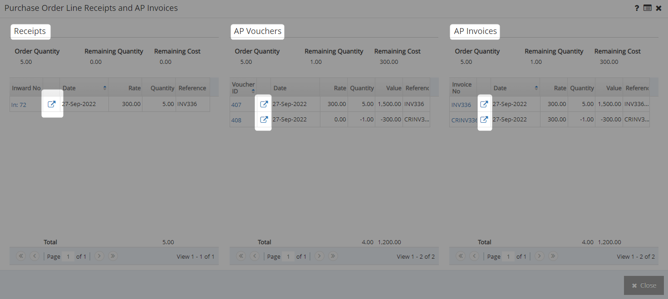This screenshot has width=668, height=299.
Task: Click next page arrow under AP Invoices
Action: tap(539, 256)
